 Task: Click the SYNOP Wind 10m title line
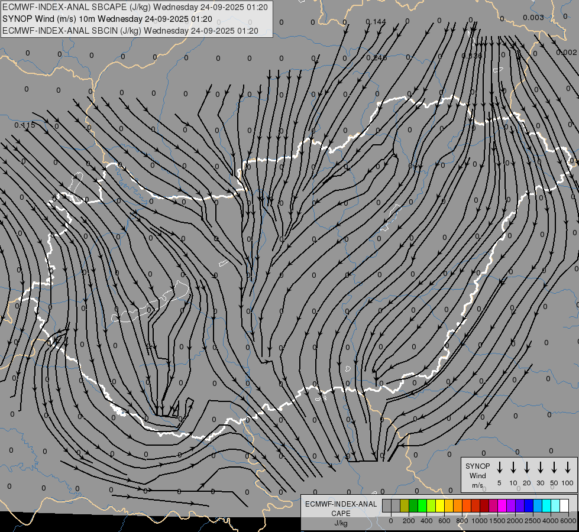(107, 19)
